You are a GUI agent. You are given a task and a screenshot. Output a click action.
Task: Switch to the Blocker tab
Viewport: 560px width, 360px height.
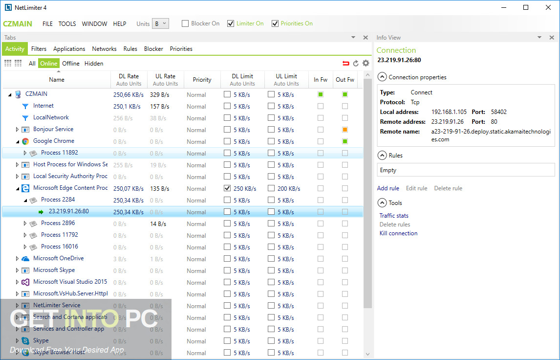153,49
